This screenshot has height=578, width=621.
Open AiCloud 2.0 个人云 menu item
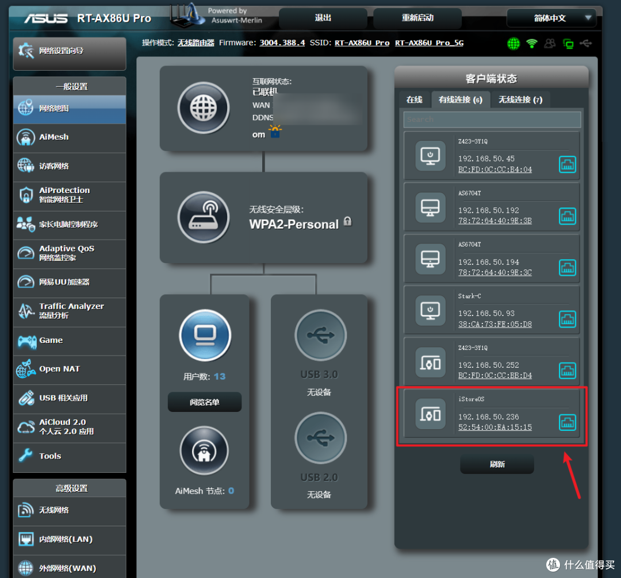point(70,427)
